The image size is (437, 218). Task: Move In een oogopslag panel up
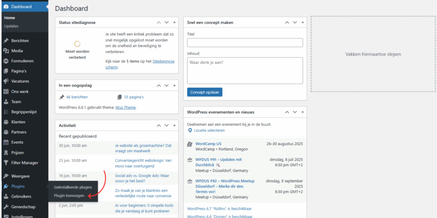pyautogui.click(x=159, y=85)
